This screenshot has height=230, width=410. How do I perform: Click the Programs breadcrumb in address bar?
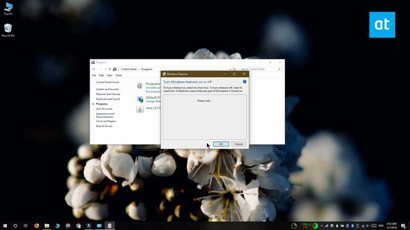[x=147, y=69]
